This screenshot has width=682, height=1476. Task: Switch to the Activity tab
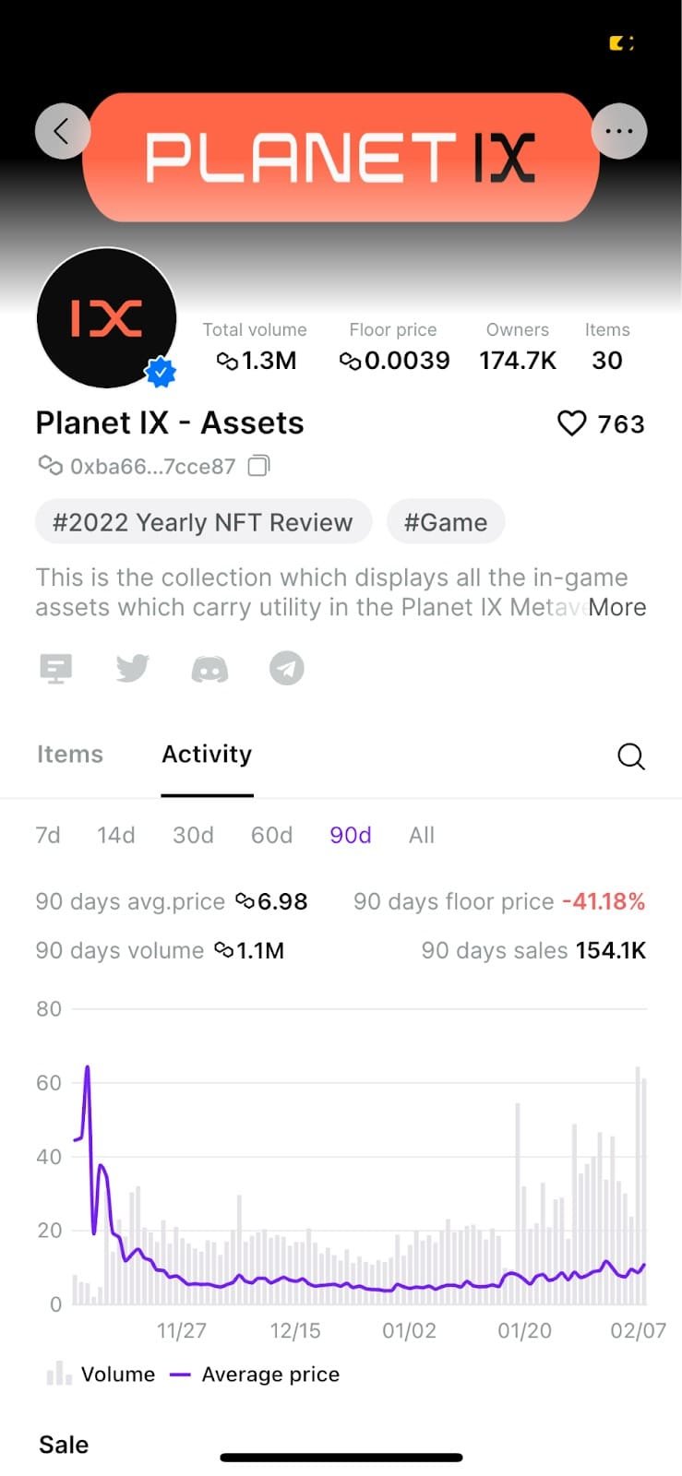click(207, 755)
